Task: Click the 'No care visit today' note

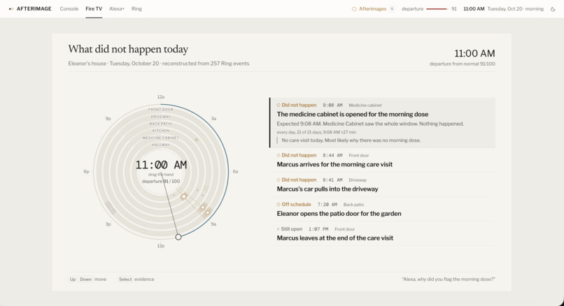Action: pos(351,140)
